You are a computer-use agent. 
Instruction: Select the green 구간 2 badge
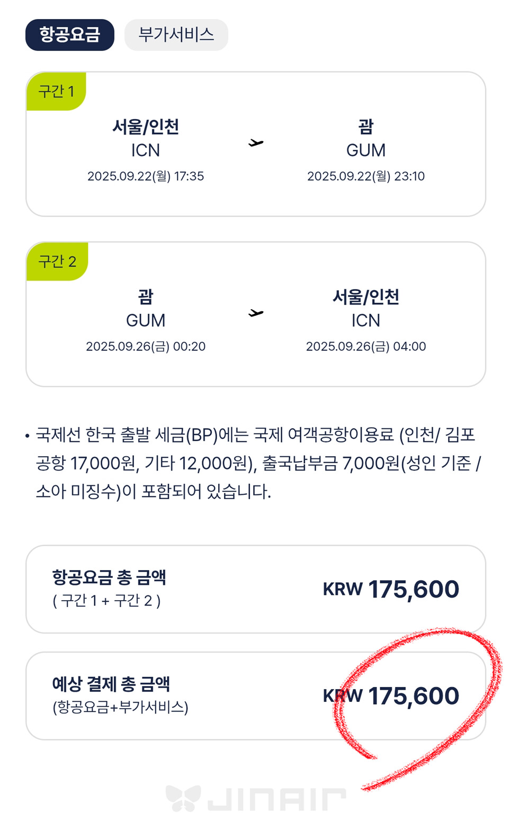[57, 261]
